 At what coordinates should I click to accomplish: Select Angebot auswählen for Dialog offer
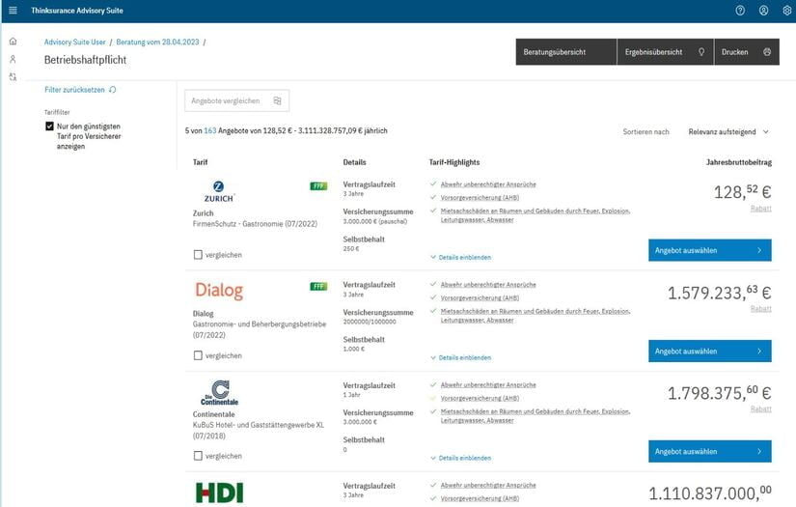click(710, 352)
